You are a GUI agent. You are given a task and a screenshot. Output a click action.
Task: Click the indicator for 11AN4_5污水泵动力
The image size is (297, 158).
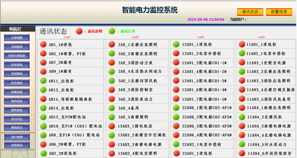tap(242, 144)
